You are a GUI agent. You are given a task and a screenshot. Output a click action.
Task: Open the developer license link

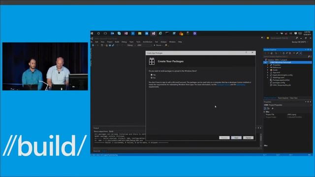click(223, 85)
